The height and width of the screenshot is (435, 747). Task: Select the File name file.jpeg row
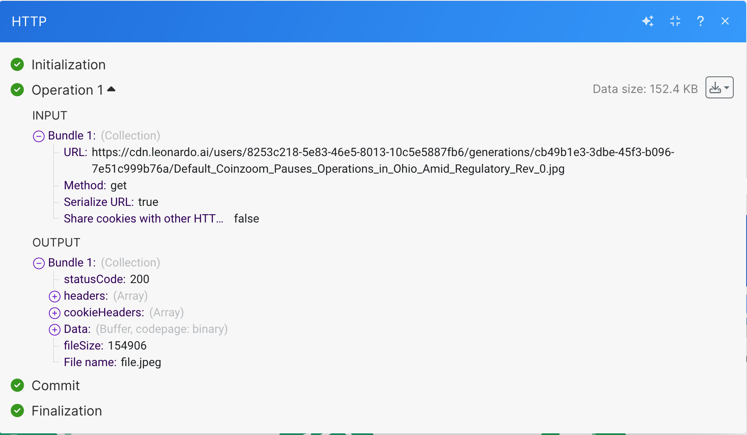(x=112, y=362)
